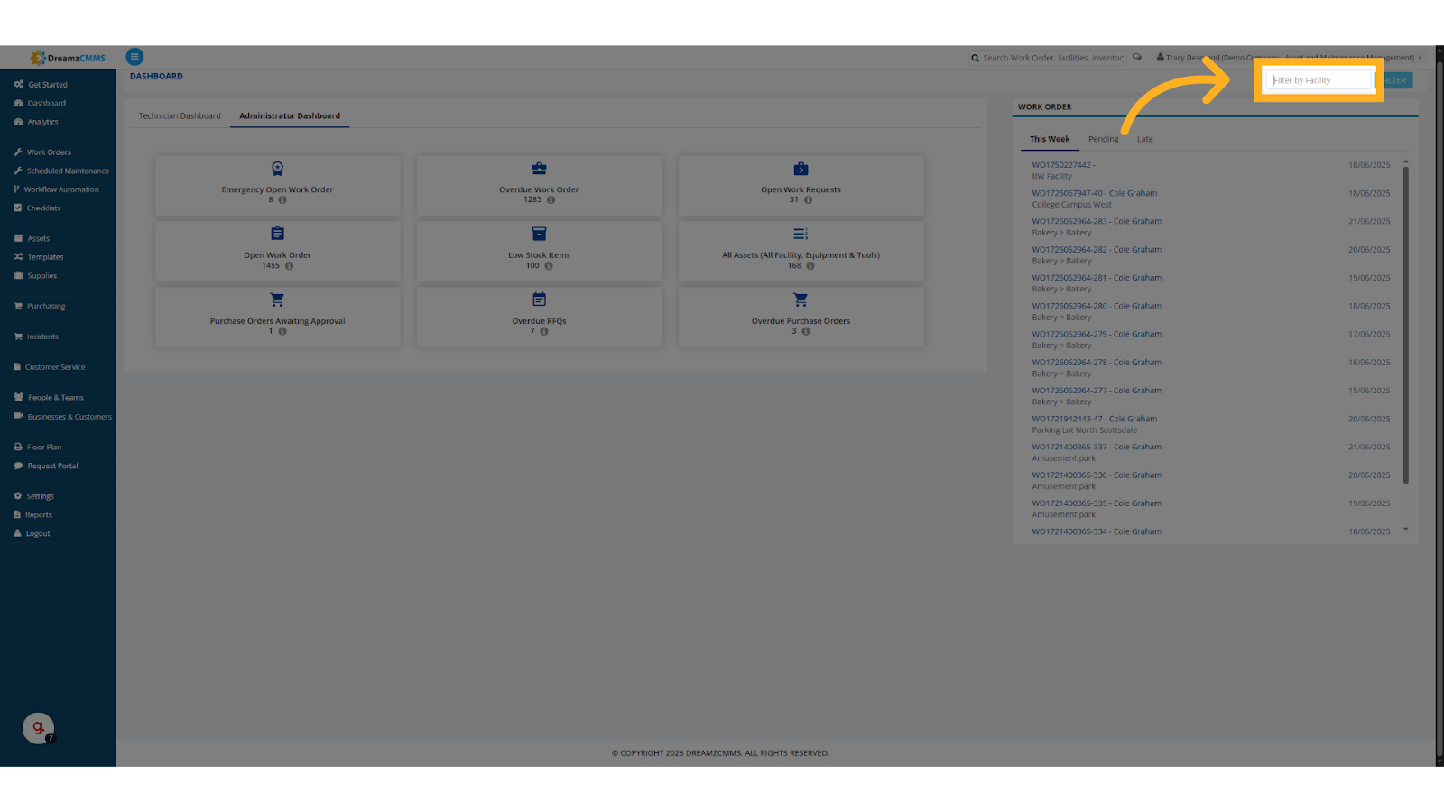Open work order WO1750227442 link

pos(1064,165)
